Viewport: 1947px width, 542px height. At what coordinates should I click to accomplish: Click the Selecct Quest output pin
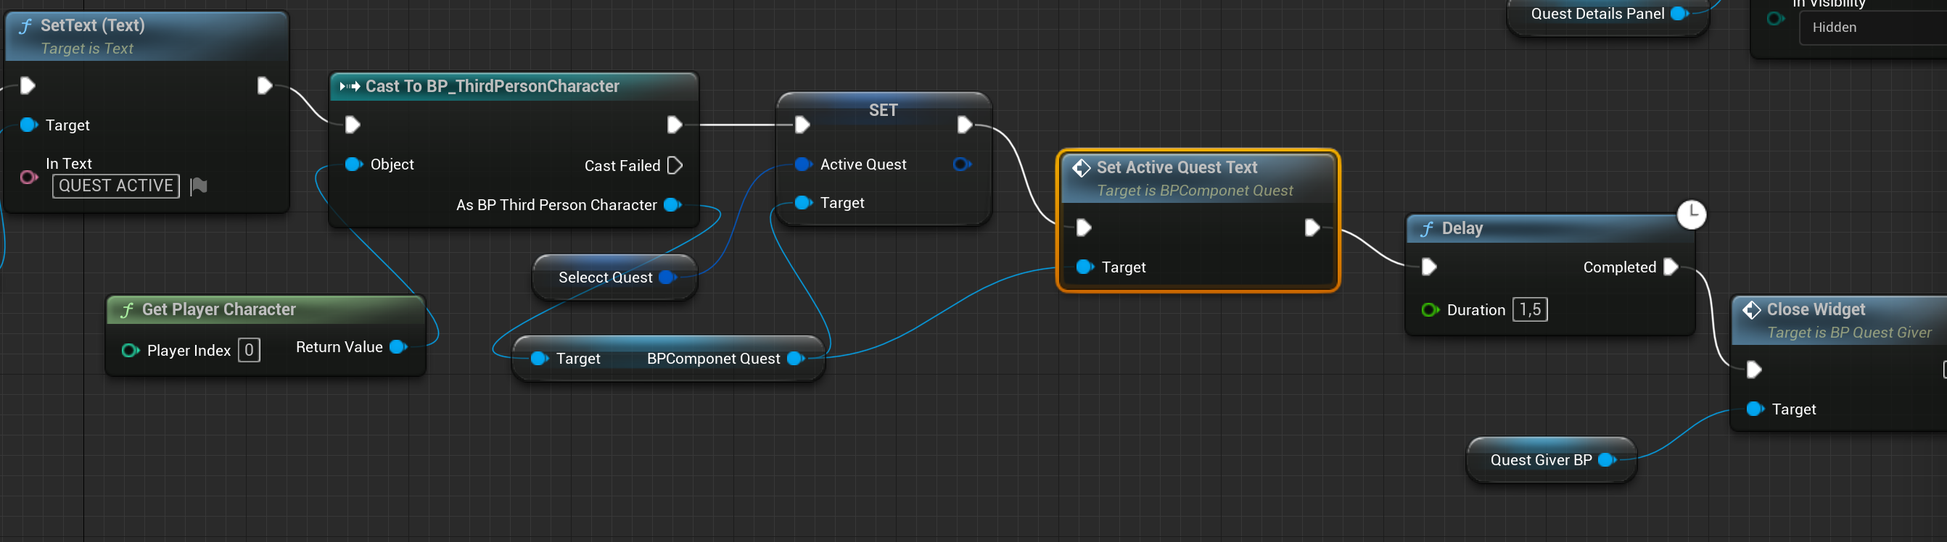[667, 277]
